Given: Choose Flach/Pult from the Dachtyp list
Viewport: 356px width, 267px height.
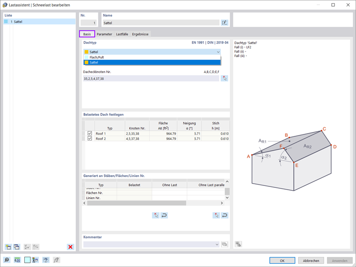Looking at the screenshot, I should coord(152,57).
